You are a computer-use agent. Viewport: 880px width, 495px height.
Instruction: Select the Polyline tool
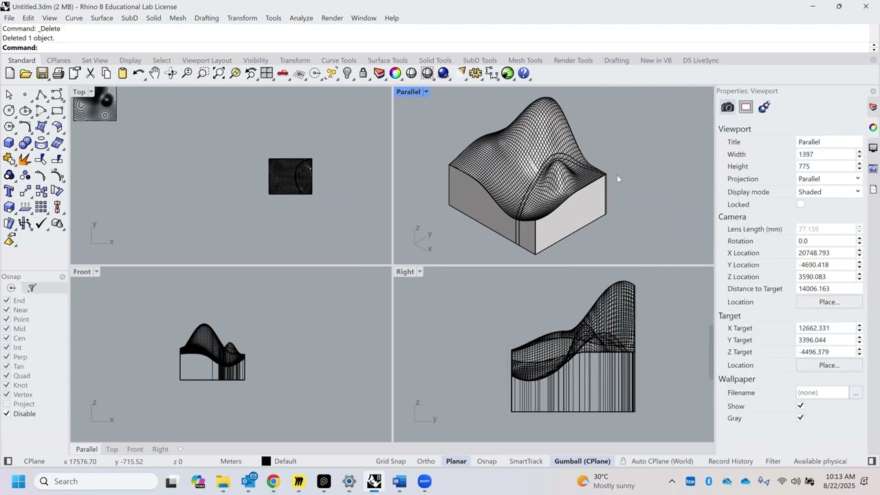(x=41, y=95)
